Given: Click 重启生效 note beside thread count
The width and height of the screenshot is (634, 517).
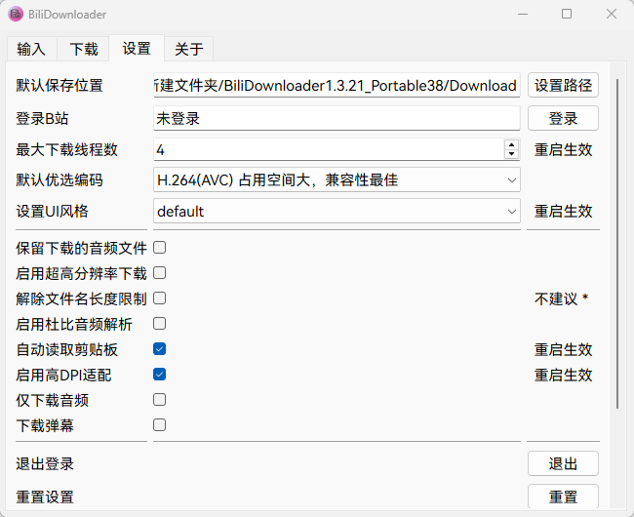Looking at the screenshot, I should [x=563, y=150].
